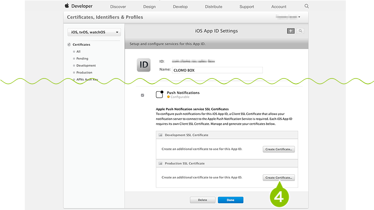Open the Design menu
This screenshot has width=374, height=210.
click(x=149, y=7)
